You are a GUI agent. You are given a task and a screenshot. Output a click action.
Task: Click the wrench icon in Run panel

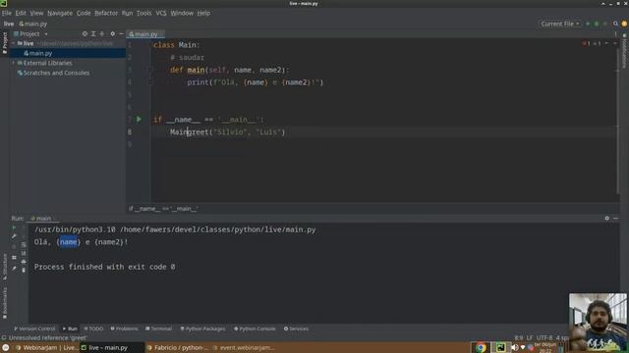click(x=14, y=236)
